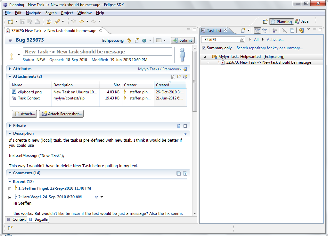The height and width of the screenshot is (236, 328).
Task: Switch to the Java perspective
Action: (302, 21)
